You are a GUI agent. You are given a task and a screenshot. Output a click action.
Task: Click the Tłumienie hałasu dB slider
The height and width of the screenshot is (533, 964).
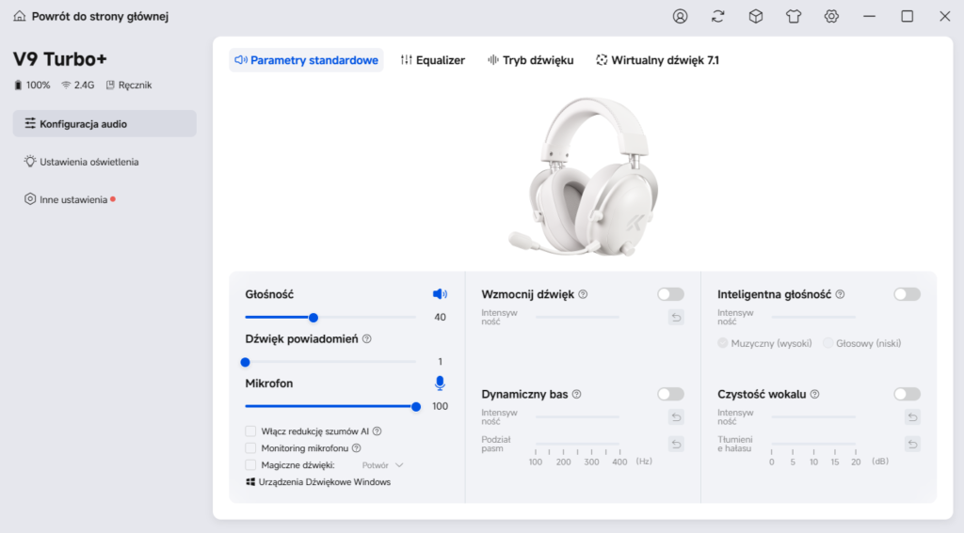coord(813,444)
